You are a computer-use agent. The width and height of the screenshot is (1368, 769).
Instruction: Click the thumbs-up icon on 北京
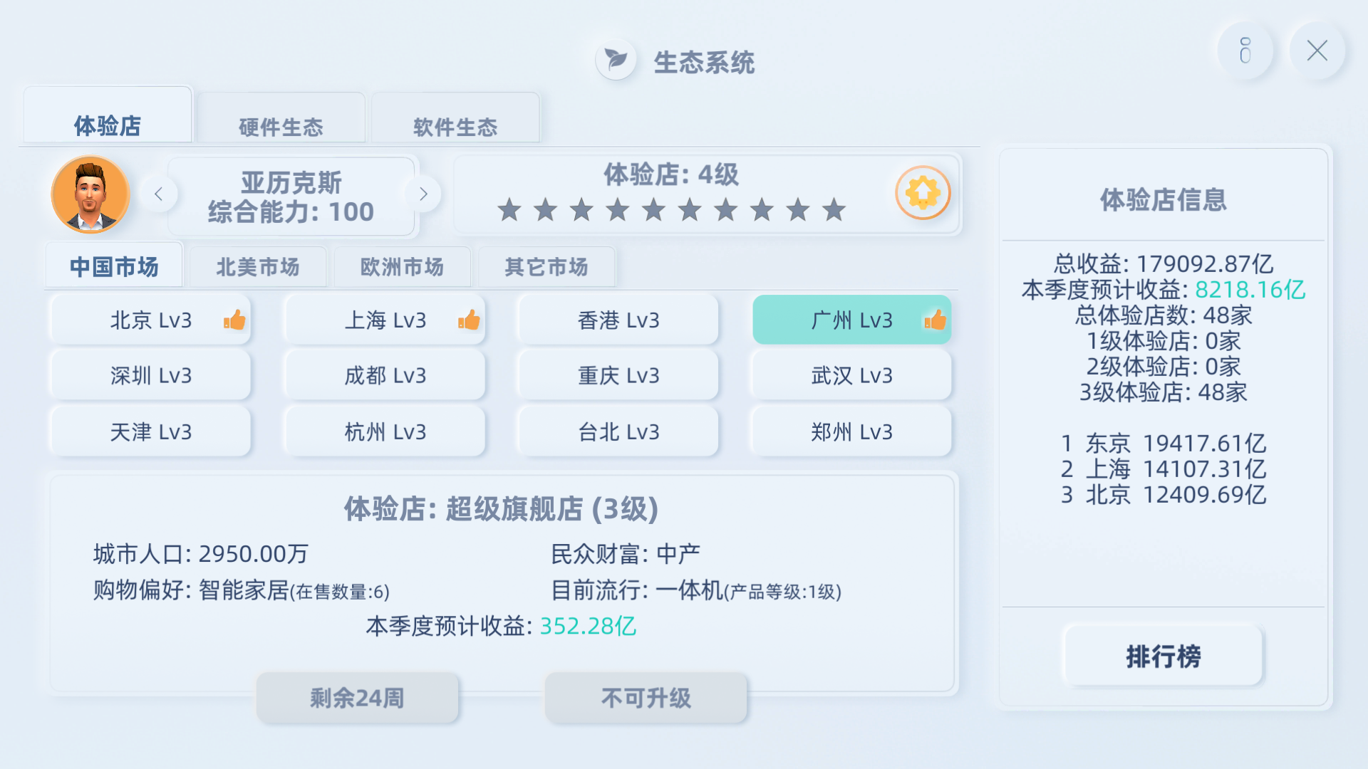pyautogui.click(x=234, y=320)
